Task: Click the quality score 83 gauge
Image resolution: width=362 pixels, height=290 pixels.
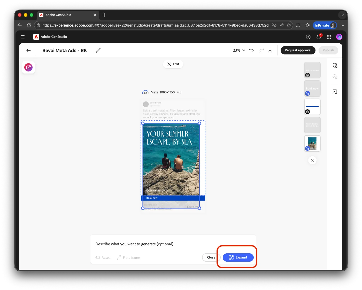Action: click(x=145, y=92)
